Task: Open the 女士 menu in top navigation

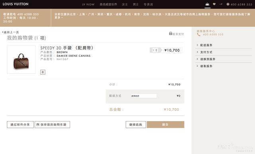Action: (x=125, y=4)
